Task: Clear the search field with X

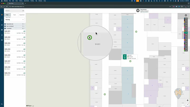Action: [x=23, y=11]
